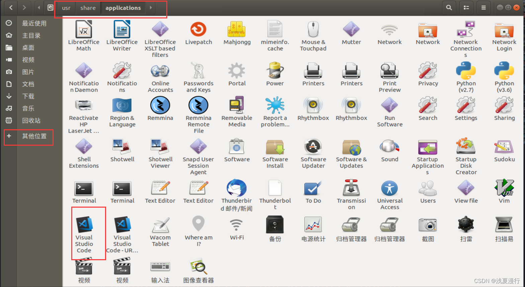Open the LibreOffice Math launcher
The width and height of the screenshot is (525, 287).
coord(84,29)
